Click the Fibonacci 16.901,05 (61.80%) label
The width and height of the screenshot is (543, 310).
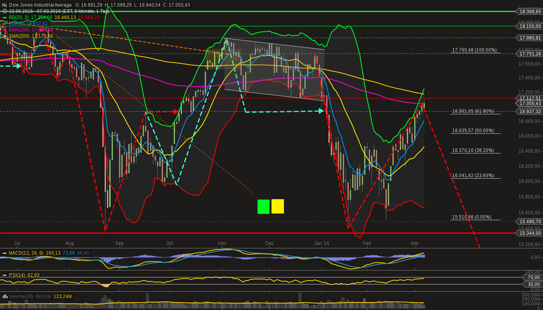tap(473, 111)
